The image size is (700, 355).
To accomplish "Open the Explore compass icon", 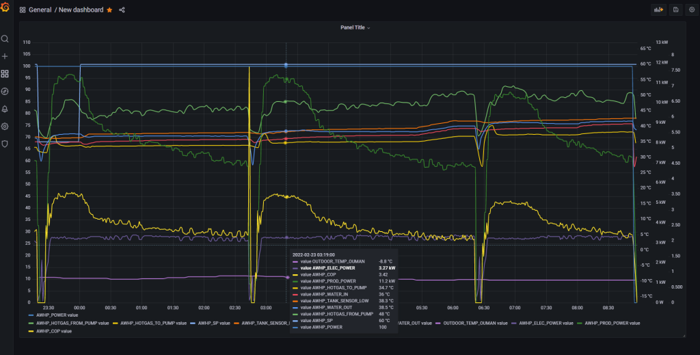I will coord(5,91).
